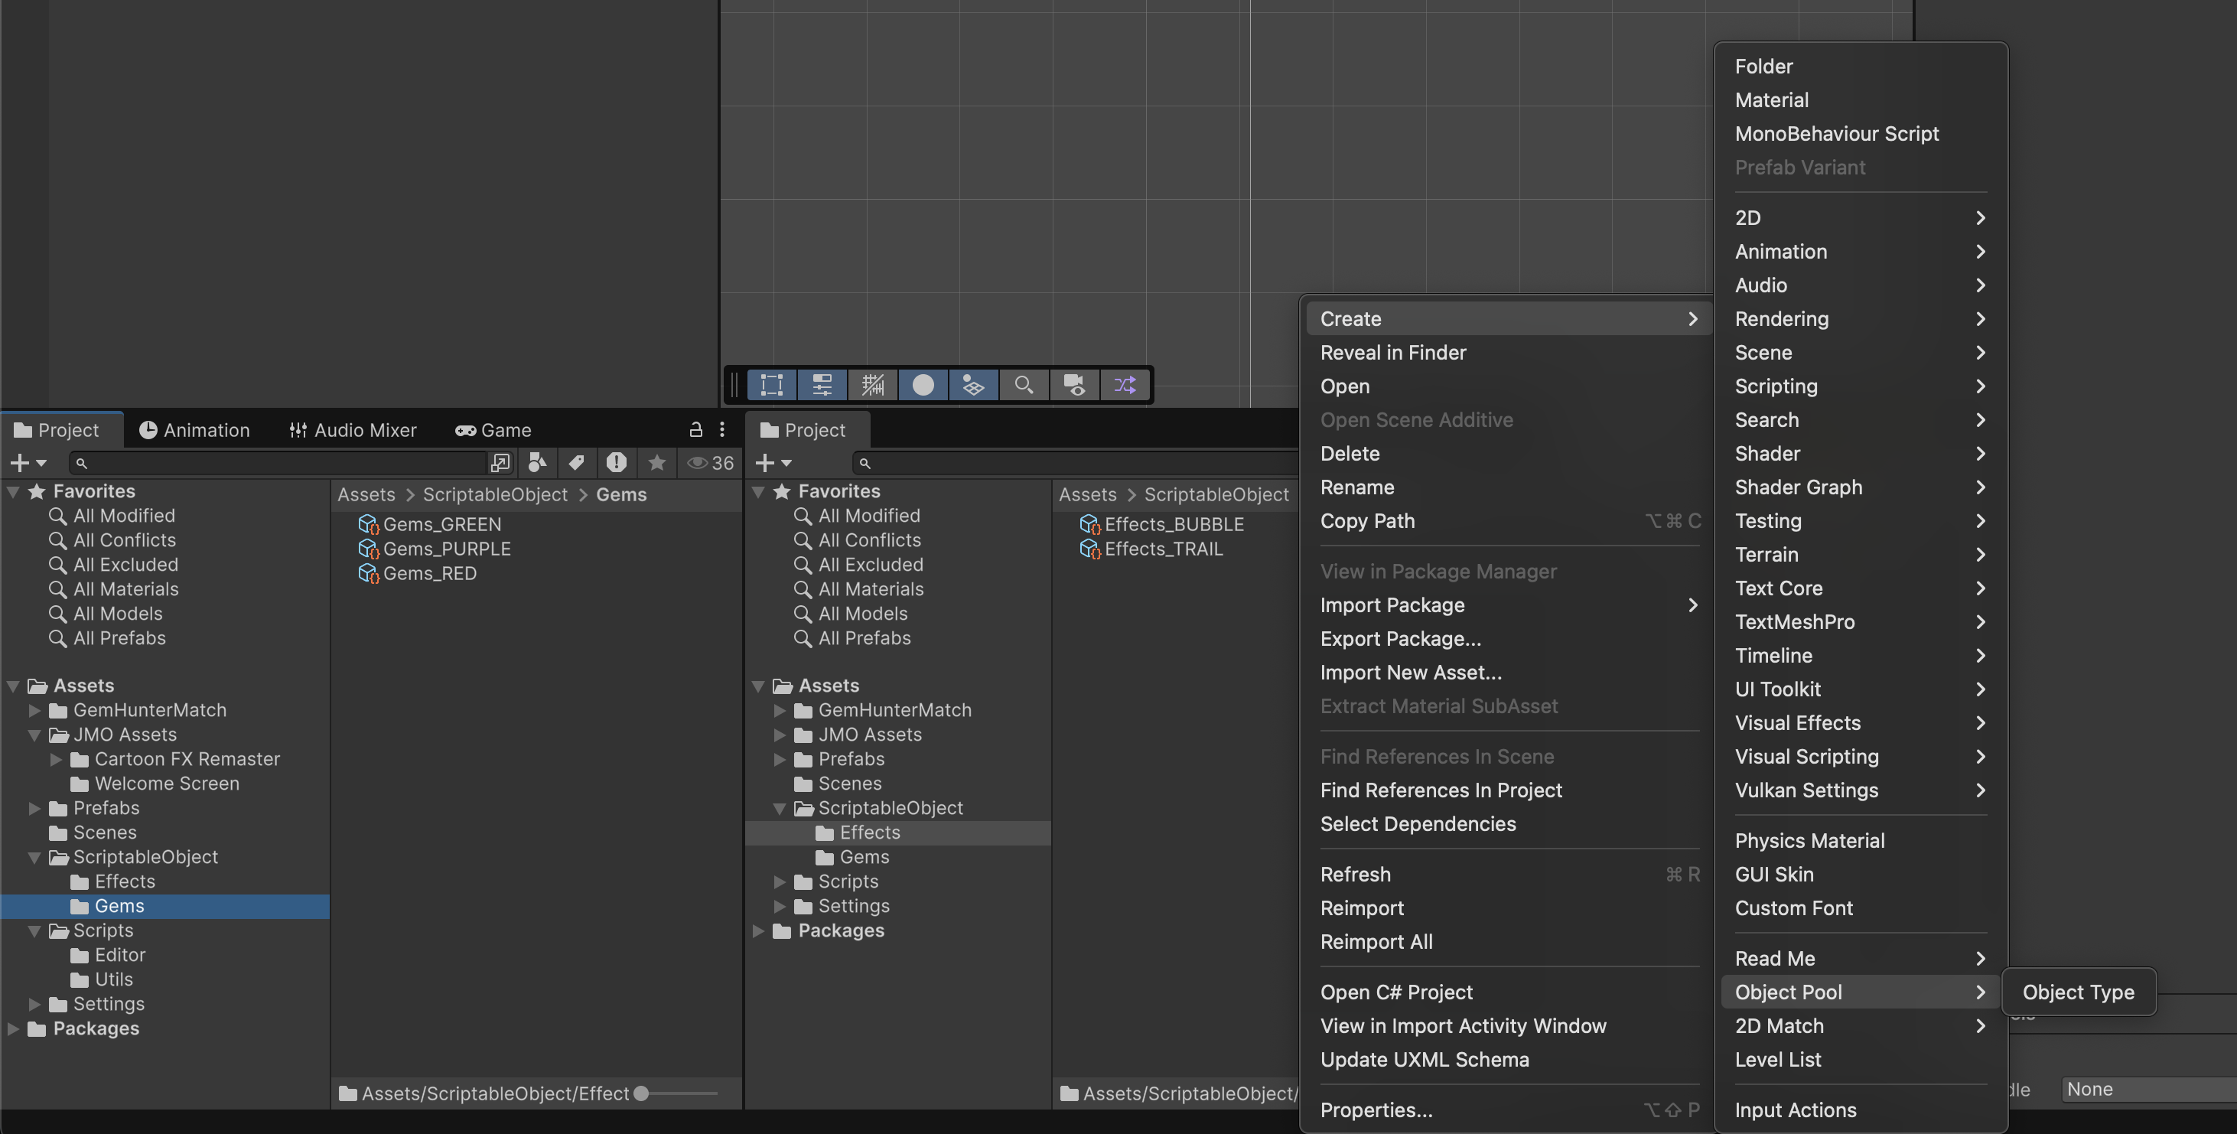This screenshot has width=2237, height=1134.
Task: Click Reveal in Finder in context menu
Action: point(1392,353)
